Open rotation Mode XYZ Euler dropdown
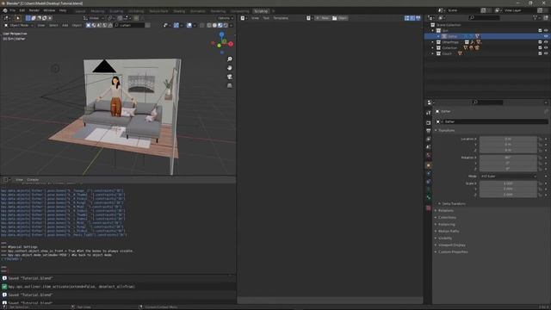The width and height of the screenshot is (551, 310). 508,176
